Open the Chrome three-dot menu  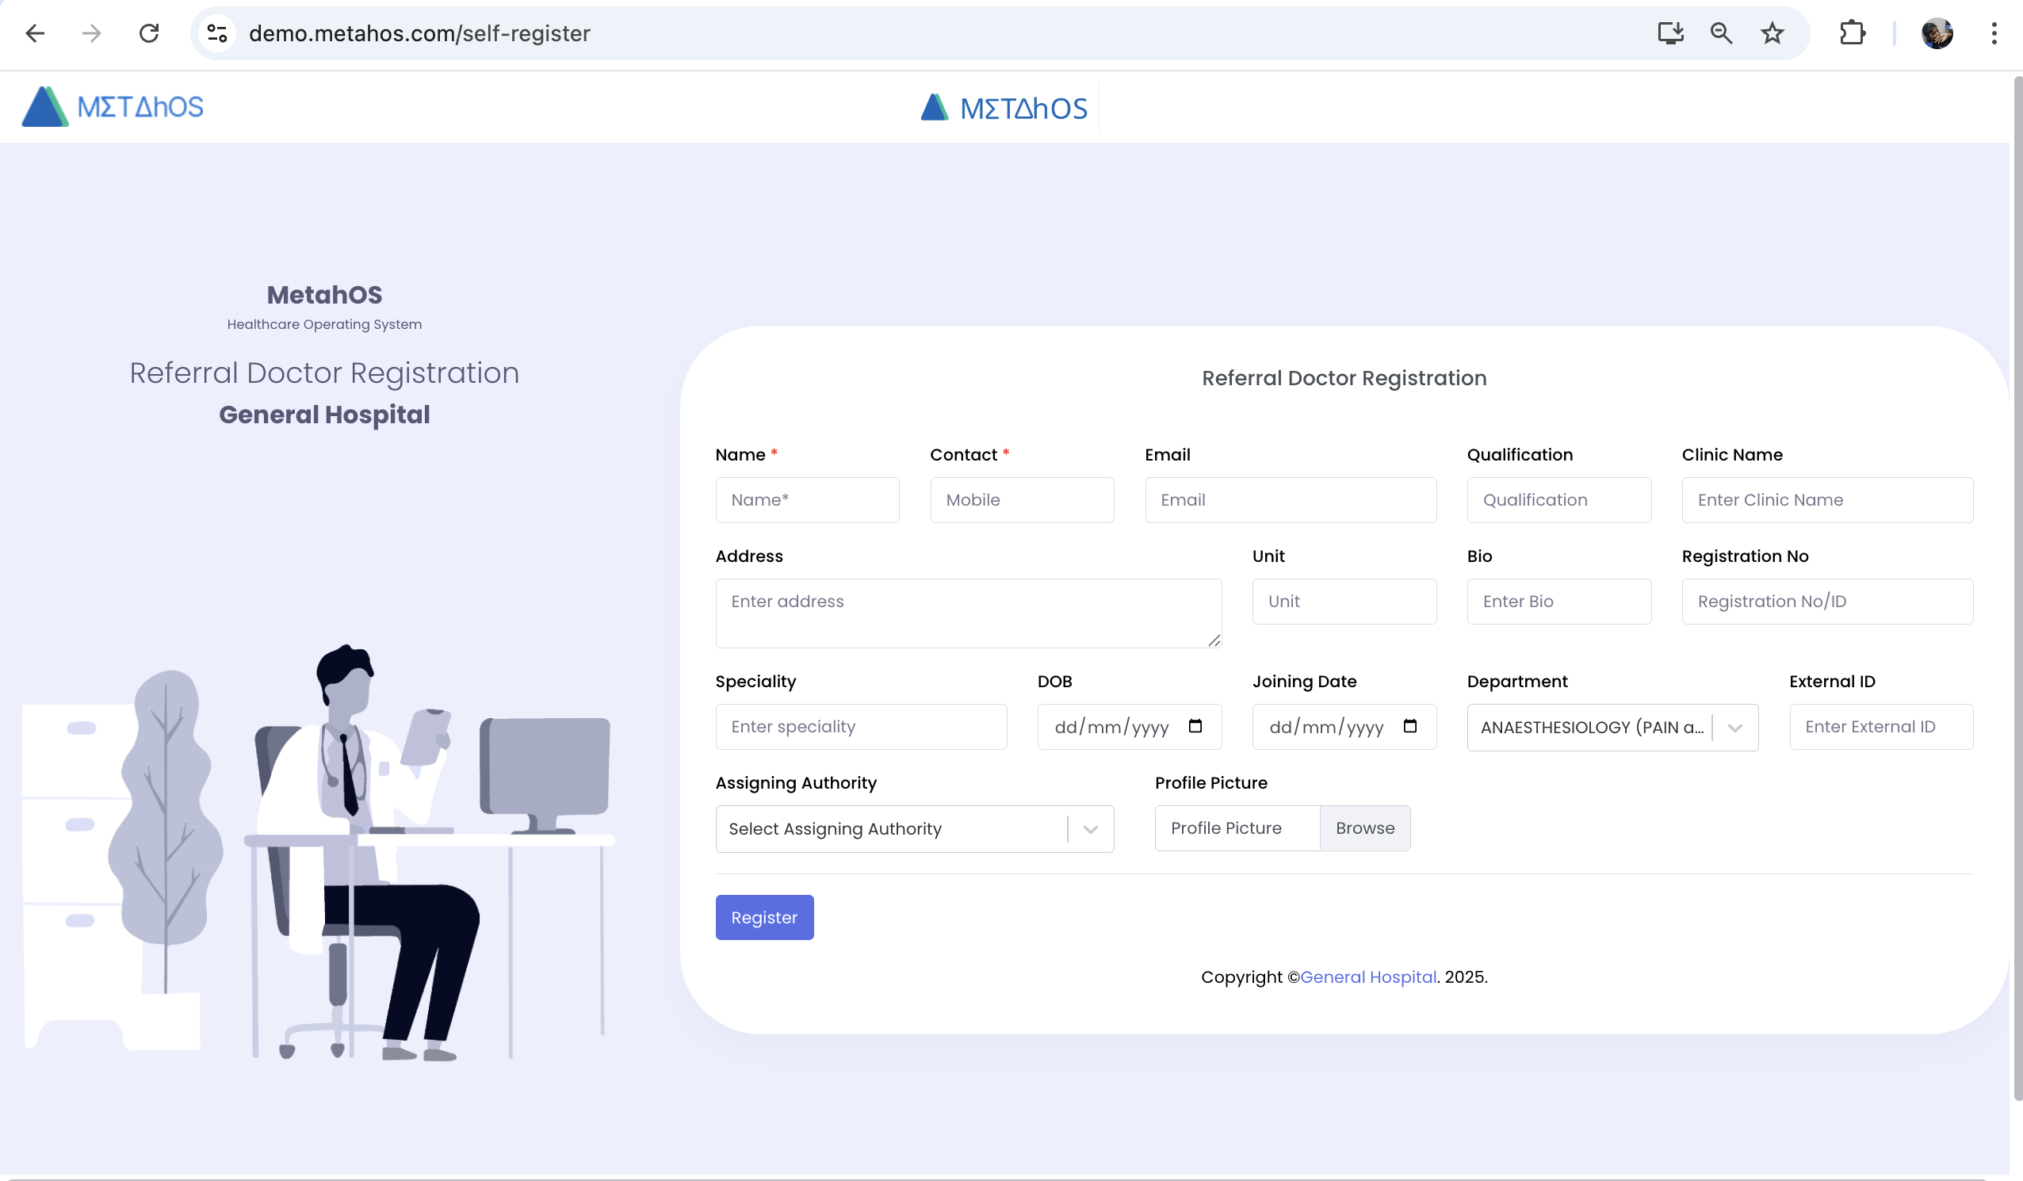(1994, 33)
